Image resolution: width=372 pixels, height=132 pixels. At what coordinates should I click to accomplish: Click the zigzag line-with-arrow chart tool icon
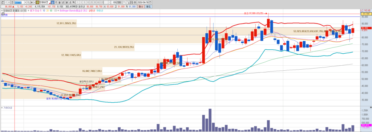click(x=128, y=2)
